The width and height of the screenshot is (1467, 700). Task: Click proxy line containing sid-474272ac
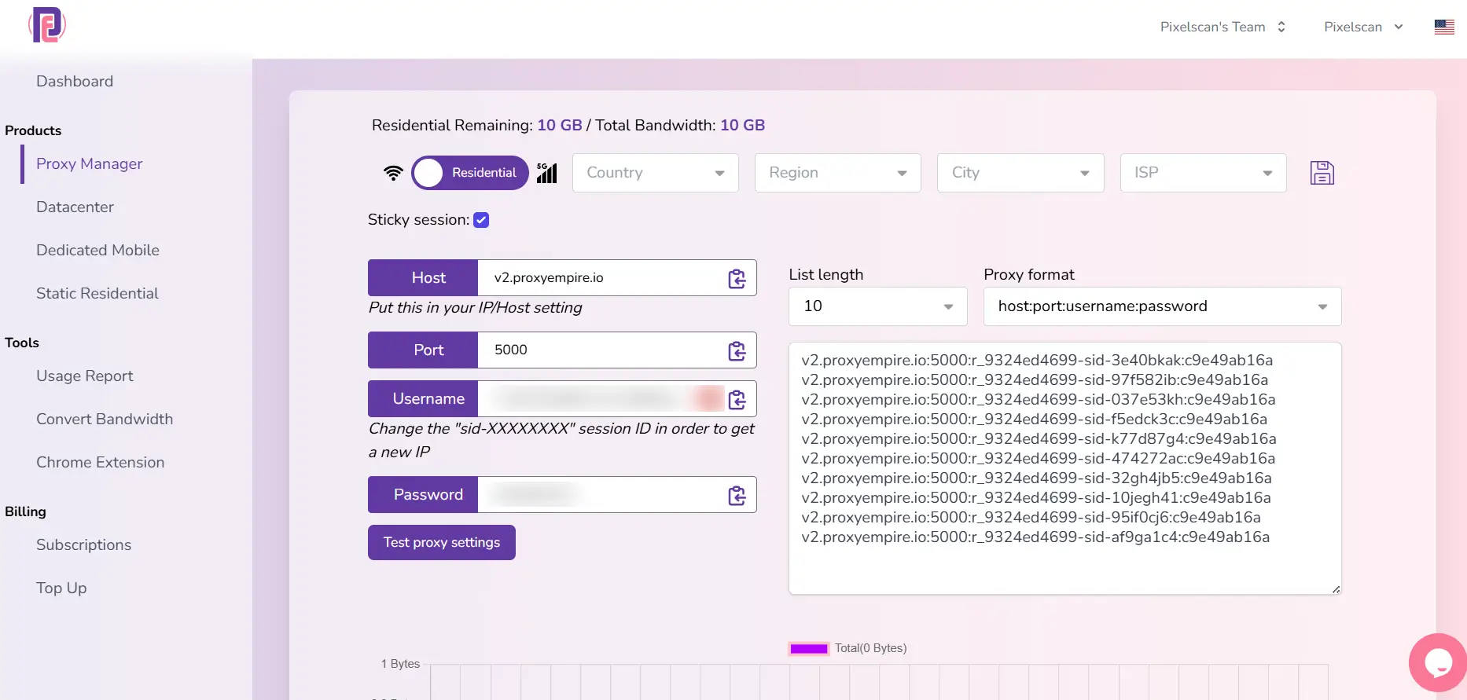[x=1039, y=458]
